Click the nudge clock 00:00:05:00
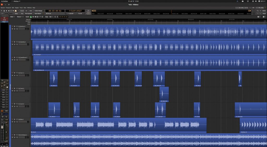Image resolution: width=267 pixels, height=147 pixels. 63,17
